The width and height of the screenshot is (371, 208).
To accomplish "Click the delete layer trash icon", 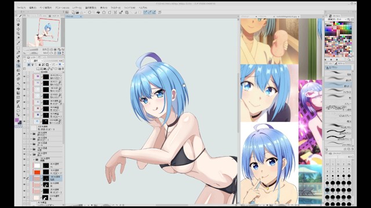I will (63, 69).
